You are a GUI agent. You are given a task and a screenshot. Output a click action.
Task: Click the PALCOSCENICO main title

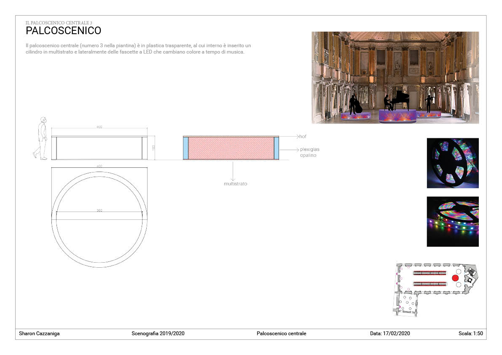click(x=63, y=31)
